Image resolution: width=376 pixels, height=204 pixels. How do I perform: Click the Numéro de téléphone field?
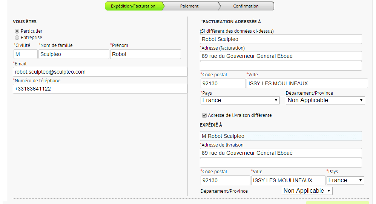(x=100, y=89)
